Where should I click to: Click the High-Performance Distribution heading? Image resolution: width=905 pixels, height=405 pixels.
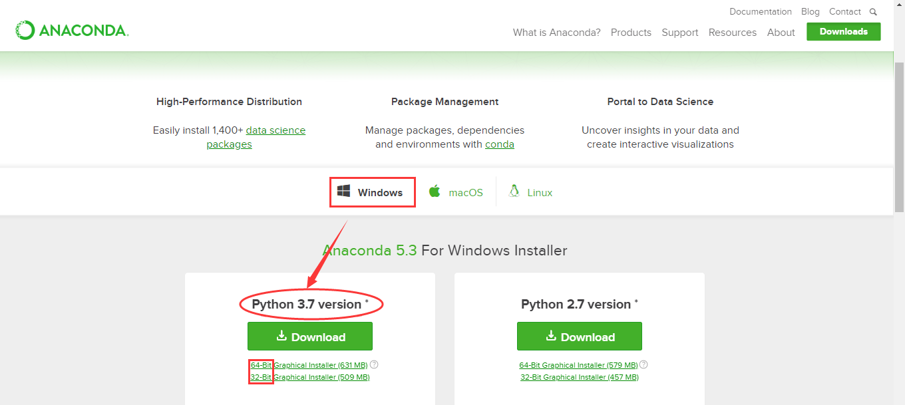[x=229, y=102]
